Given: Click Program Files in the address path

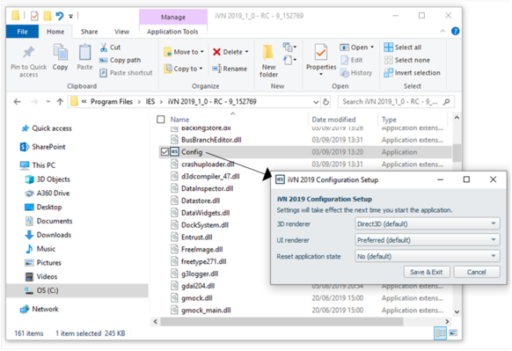Looking at the screenshot, I should [x=112, y=102].
